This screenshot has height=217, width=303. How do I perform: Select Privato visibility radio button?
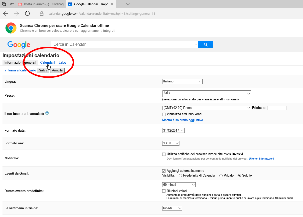click(x=221, y=176)
